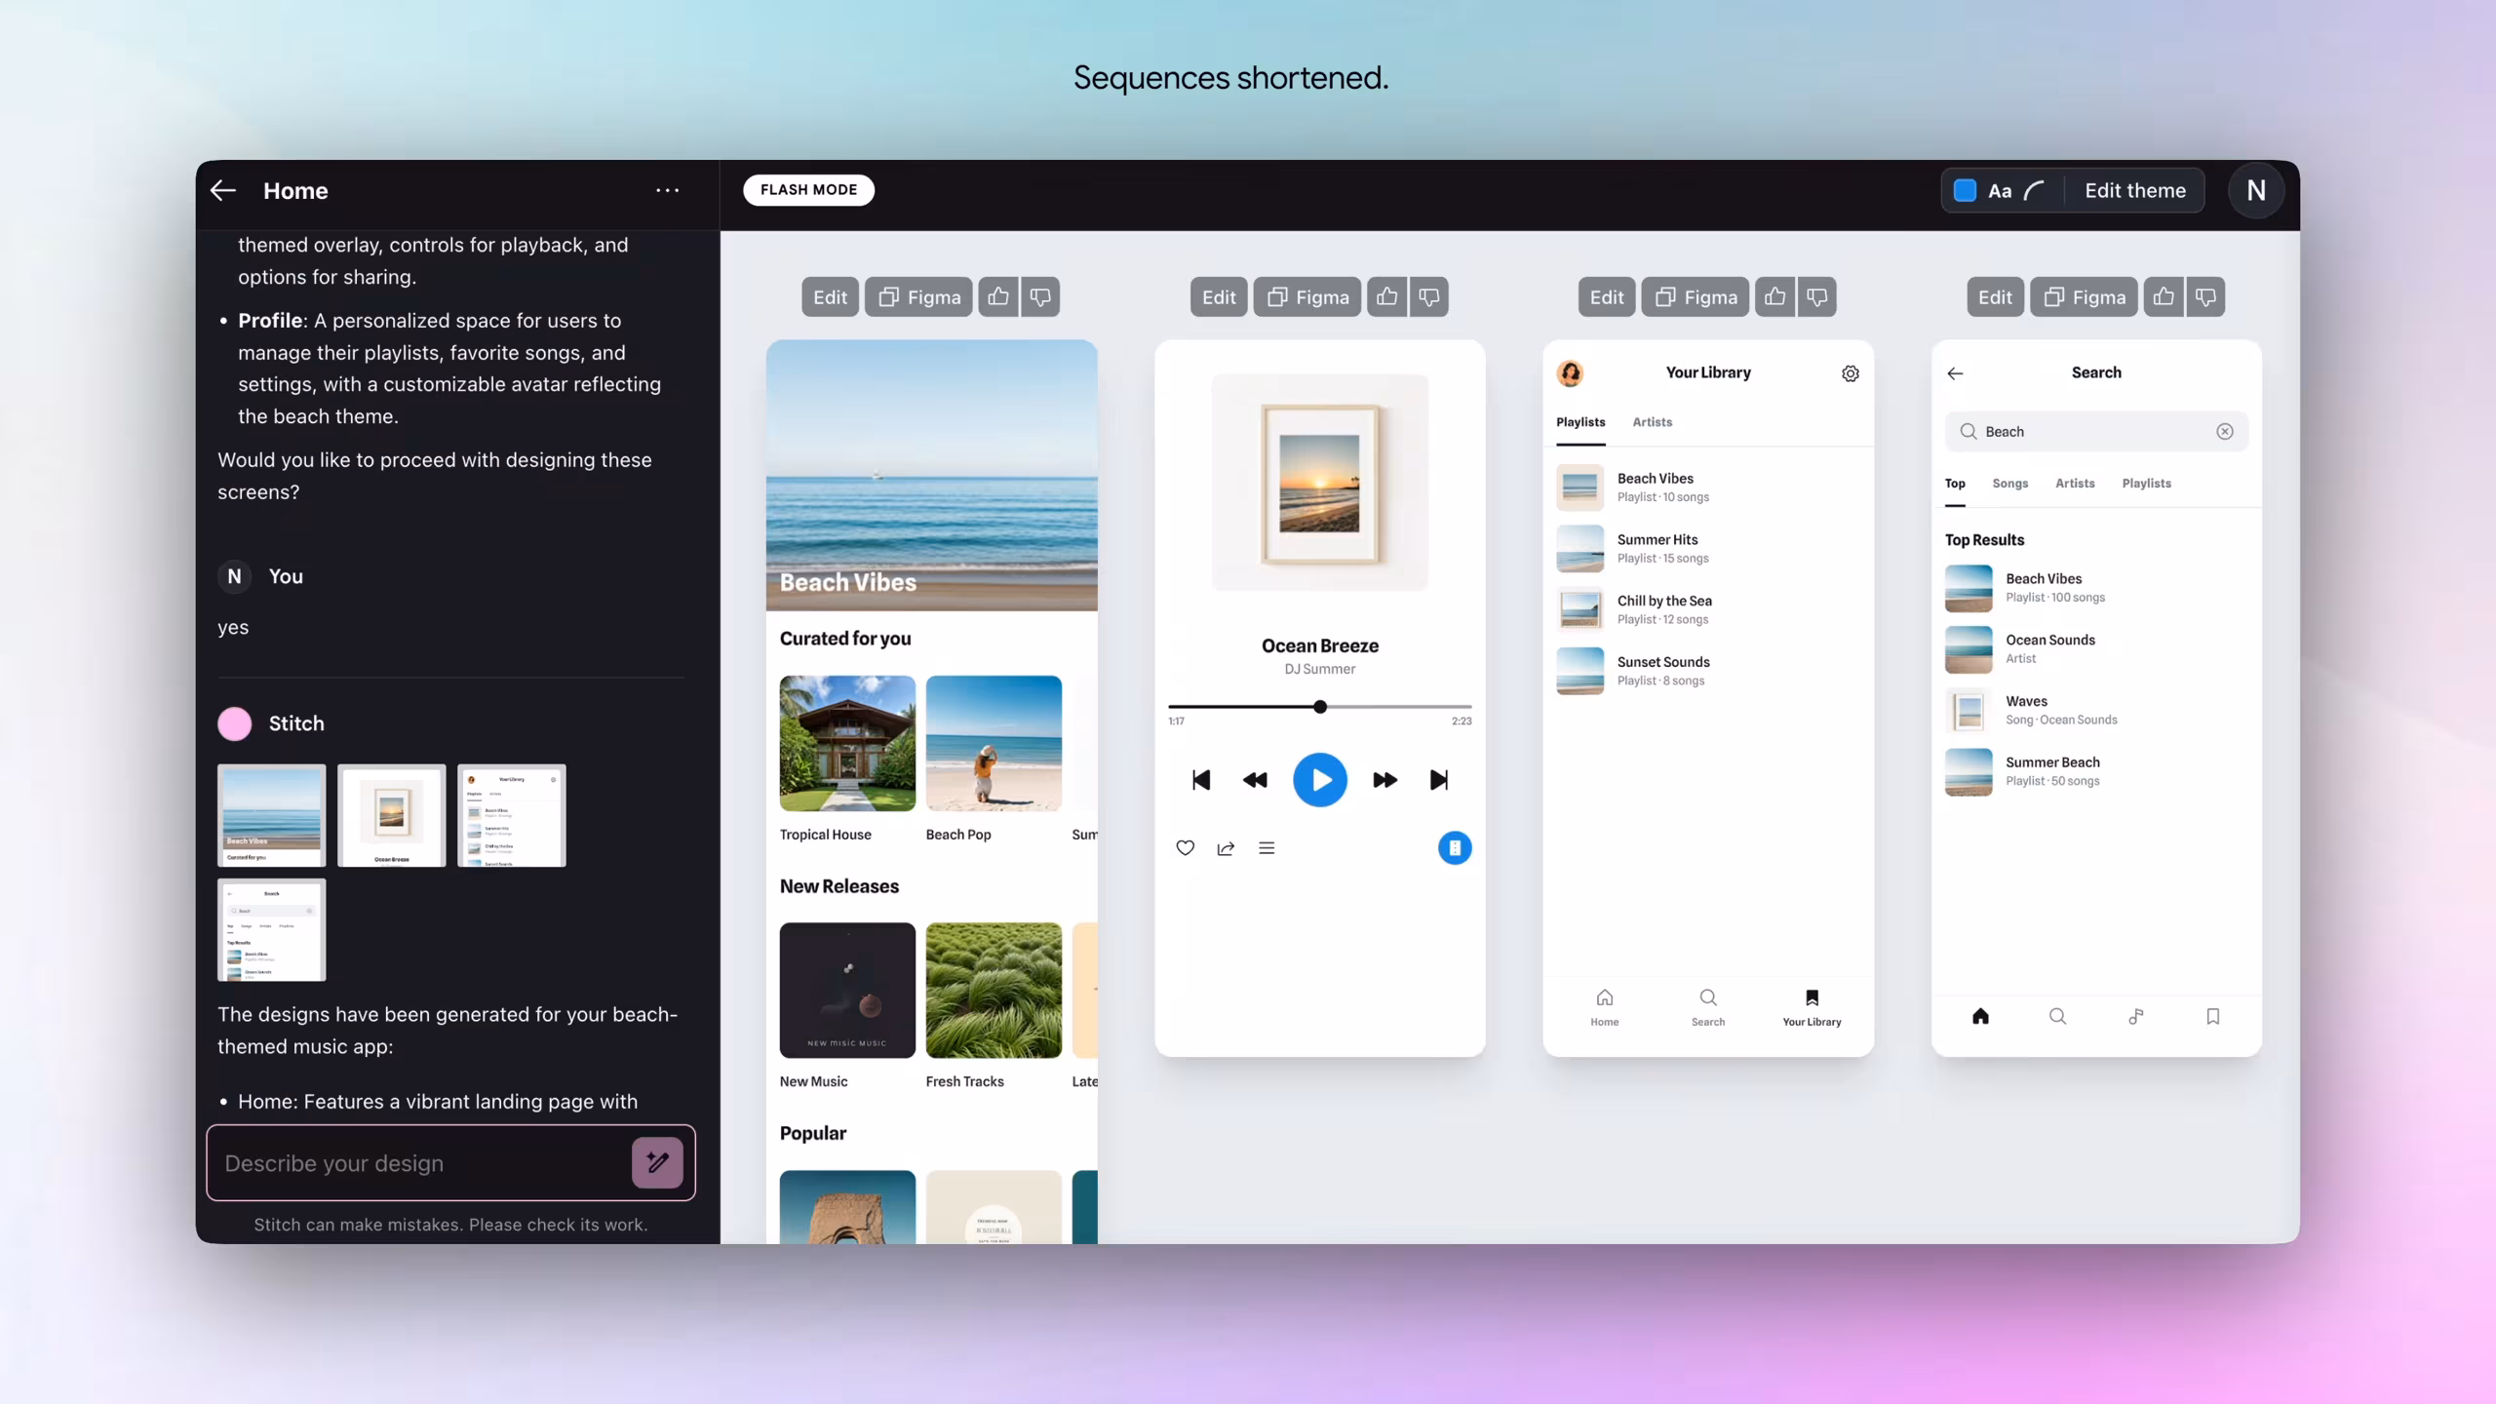Thumbs down the Search screen design
Image resolution: width=2496 pixels, height=1404 pixels.
pos(2207,296)
